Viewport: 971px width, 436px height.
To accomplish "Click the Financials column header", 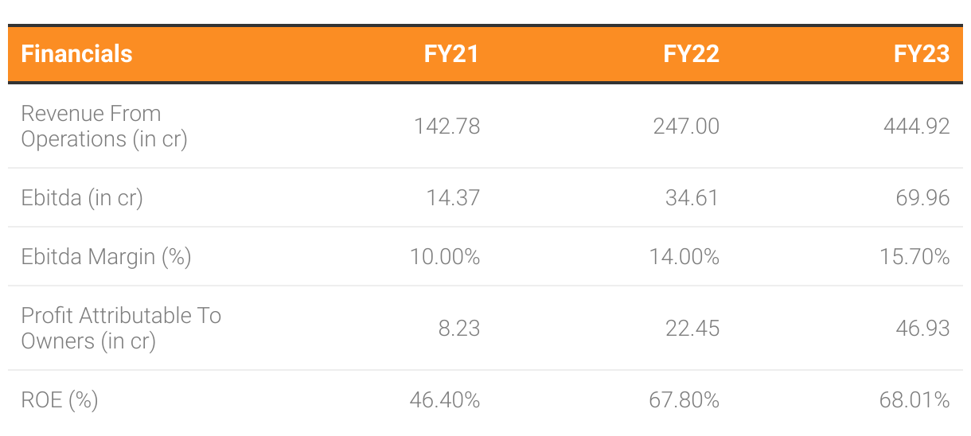I will coord(77,53).
